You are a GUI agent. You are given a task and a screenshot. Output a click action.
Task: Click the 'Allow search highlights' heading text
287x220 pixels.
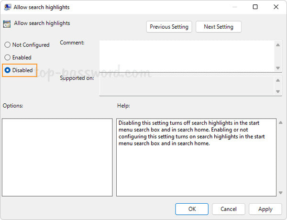coord(42,23)
